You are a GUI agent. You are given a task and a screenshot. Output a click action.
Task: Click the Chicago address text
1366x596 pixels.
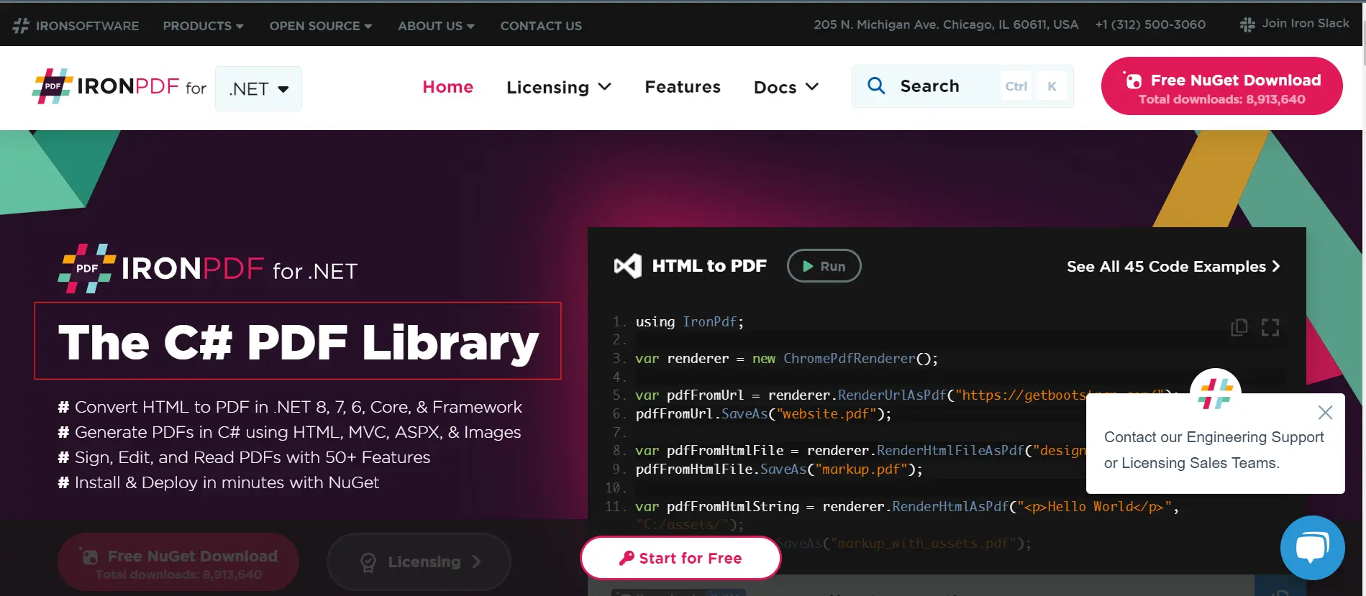946,24
